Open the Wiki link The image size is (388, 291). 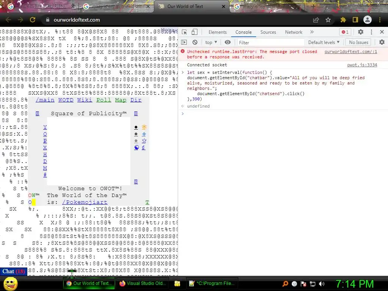coord(84,100)
